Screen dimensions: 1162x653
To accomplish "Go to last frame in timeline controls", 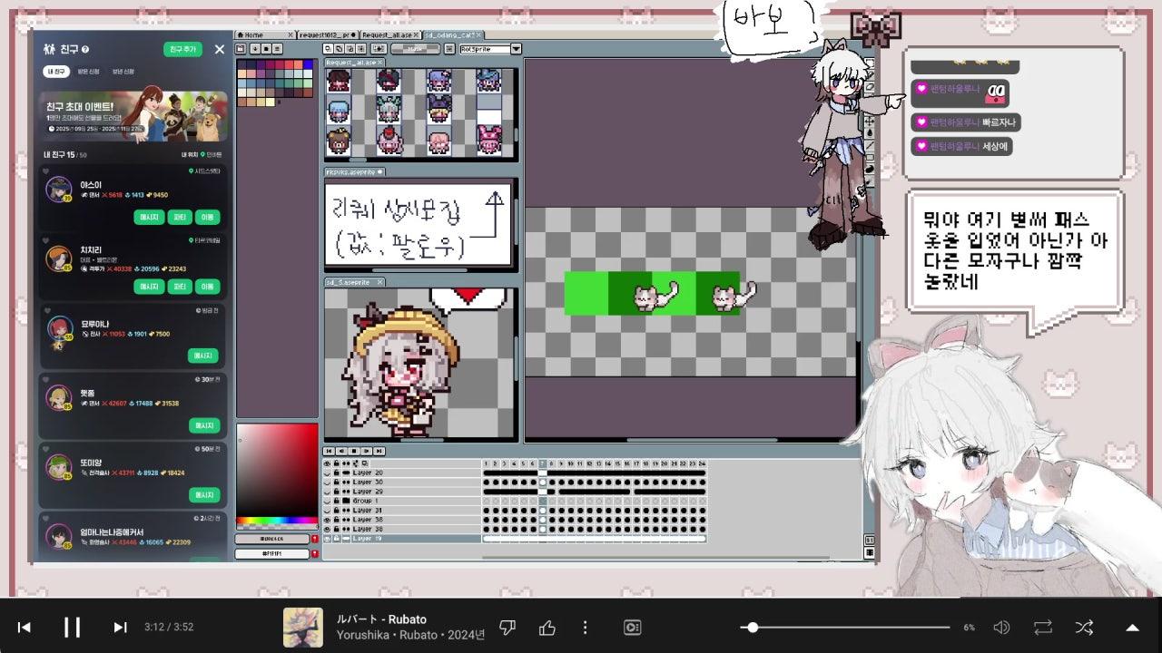I will [x=379, y=451].
